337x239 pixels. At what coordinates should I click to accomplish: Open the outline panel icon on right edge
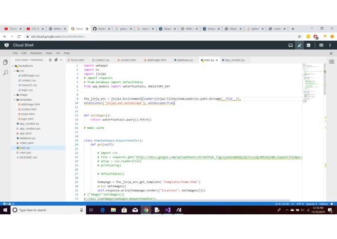331,62
